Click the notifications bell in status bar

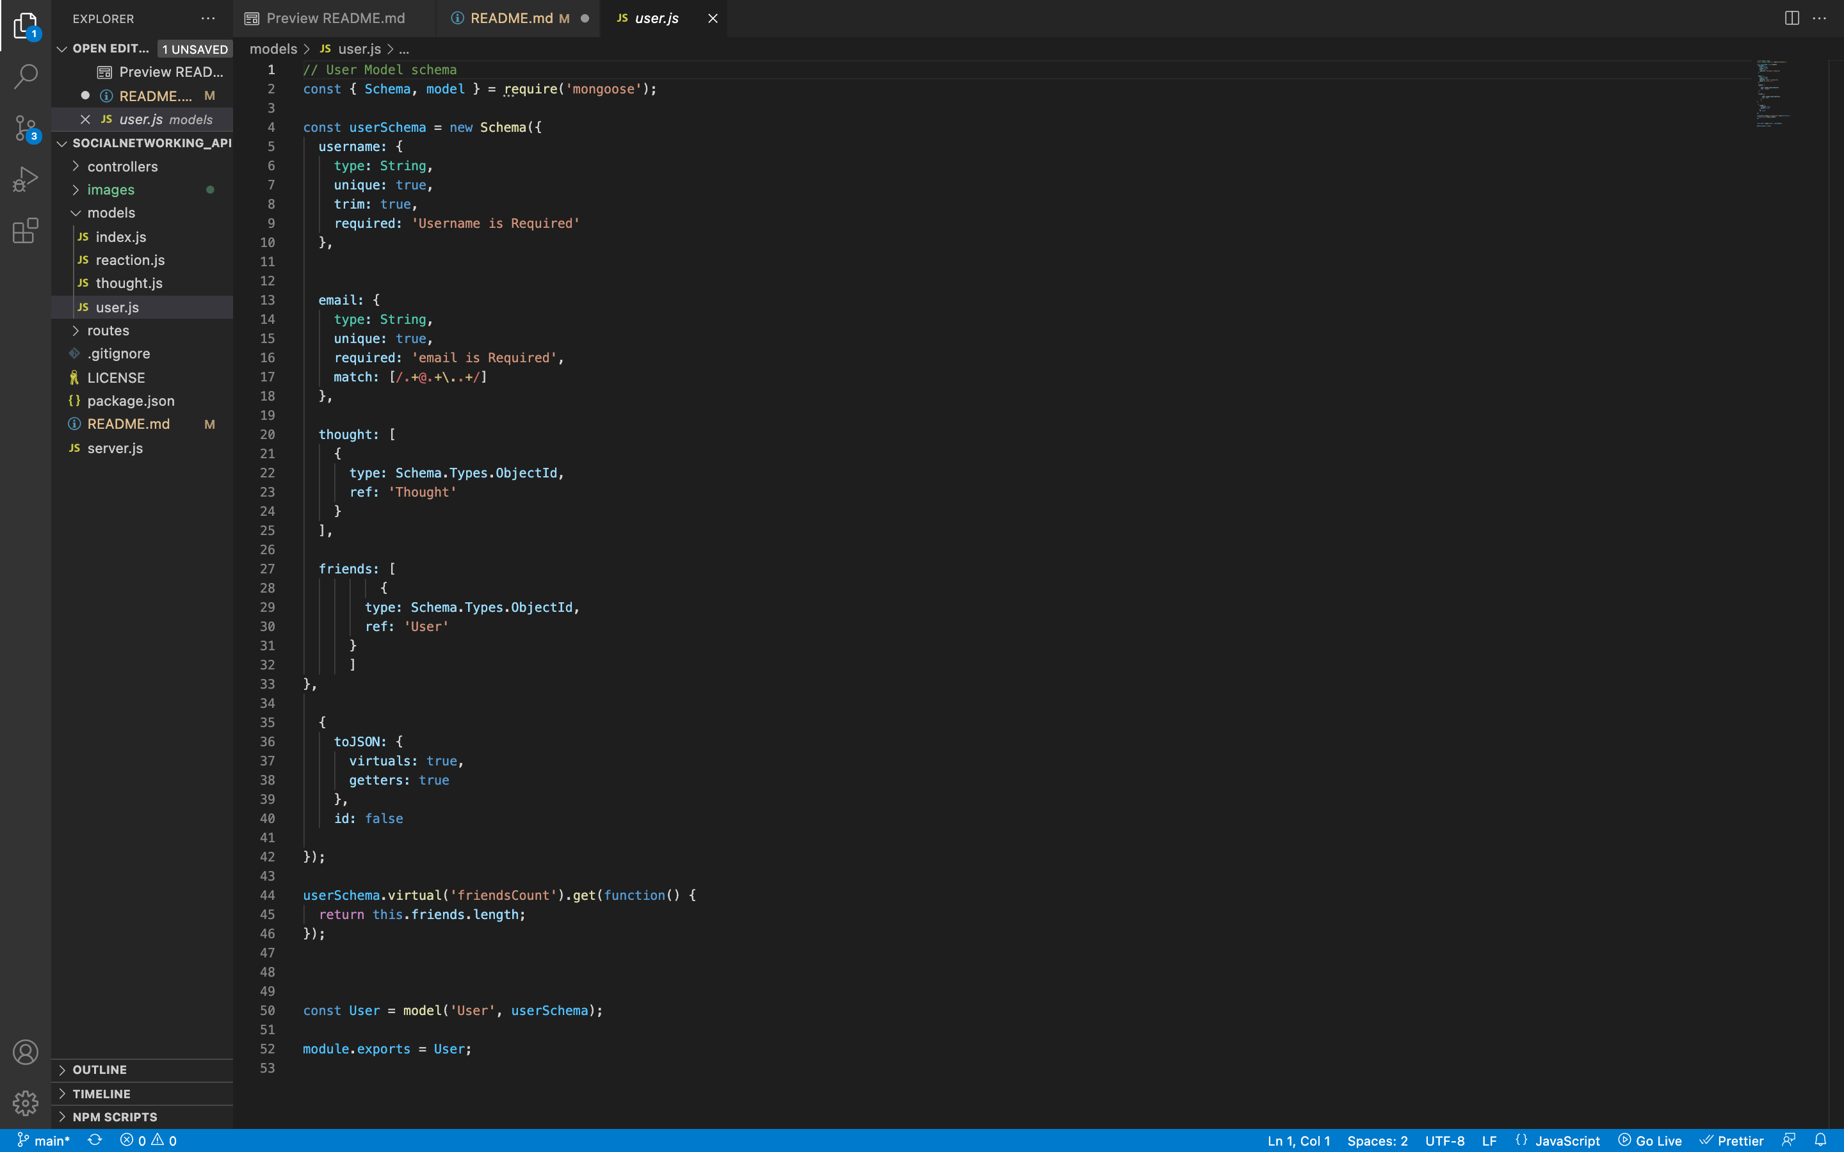tap(1820, 1140)
